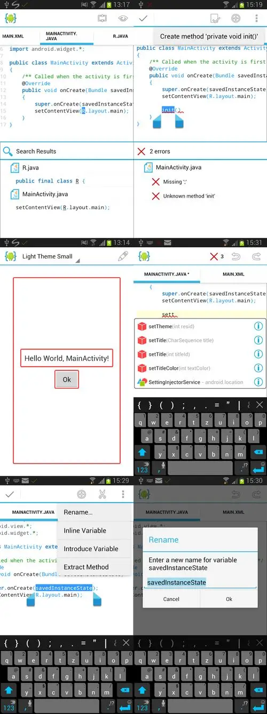Click Cancel in the Rename dialog
This screenshot has height=714, width=267.
171,599
